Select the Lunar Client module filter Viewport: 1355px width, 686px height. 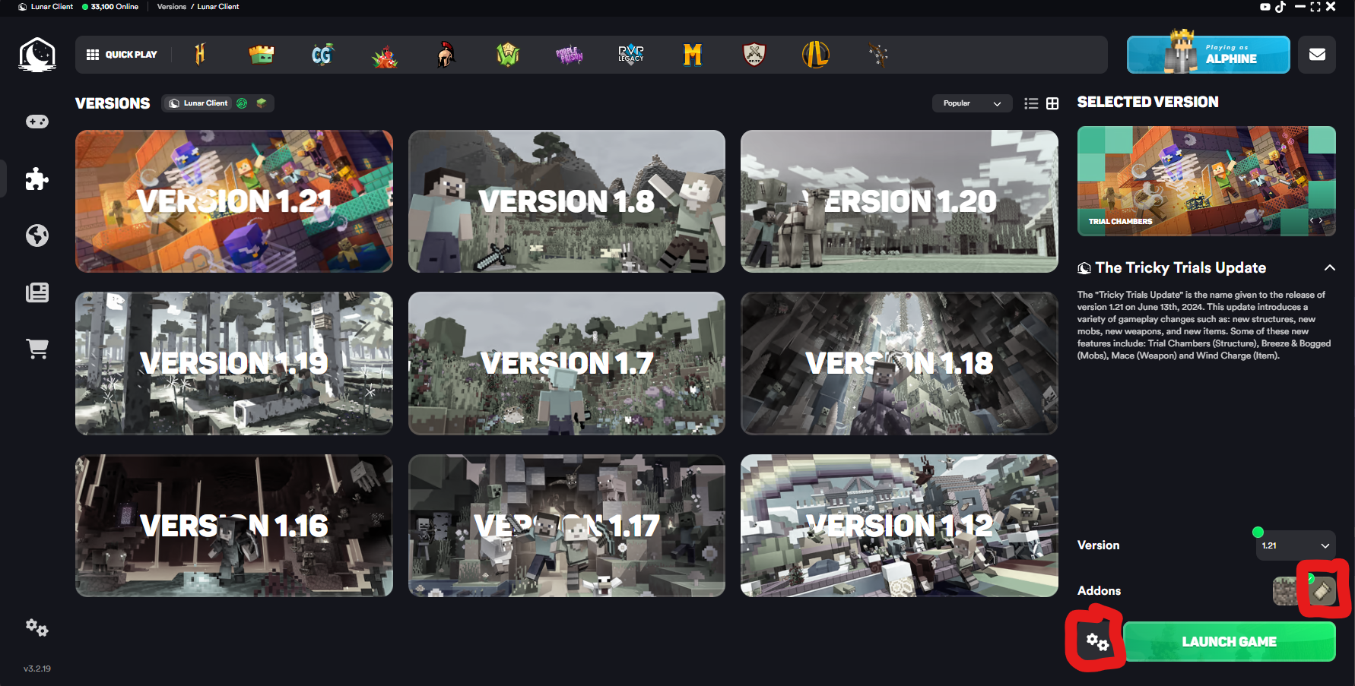click(x=198, y=103)
